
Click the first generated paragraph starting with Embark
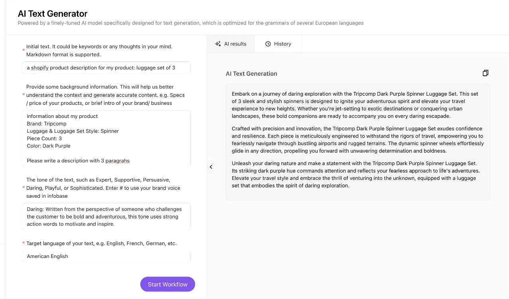coord(358,105)
